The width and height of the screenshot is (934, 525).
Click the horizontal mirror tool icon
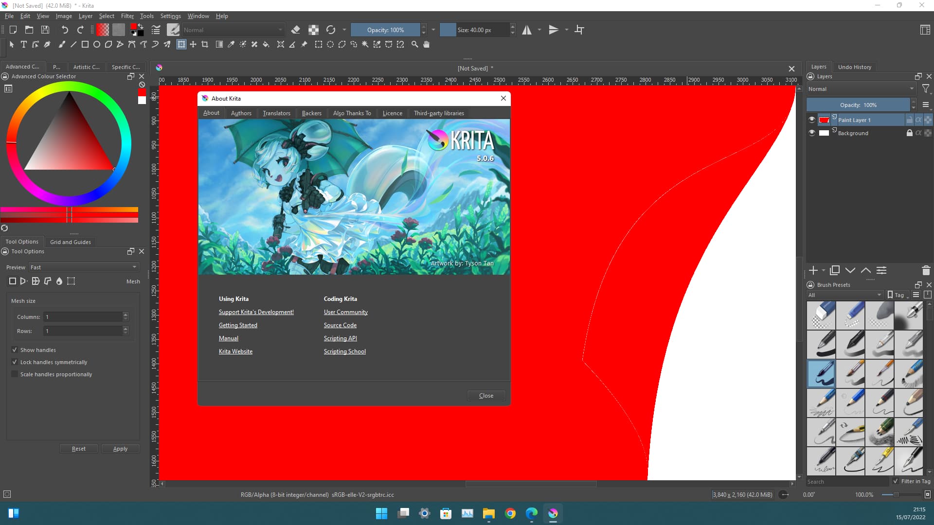[x=527, y=30]
